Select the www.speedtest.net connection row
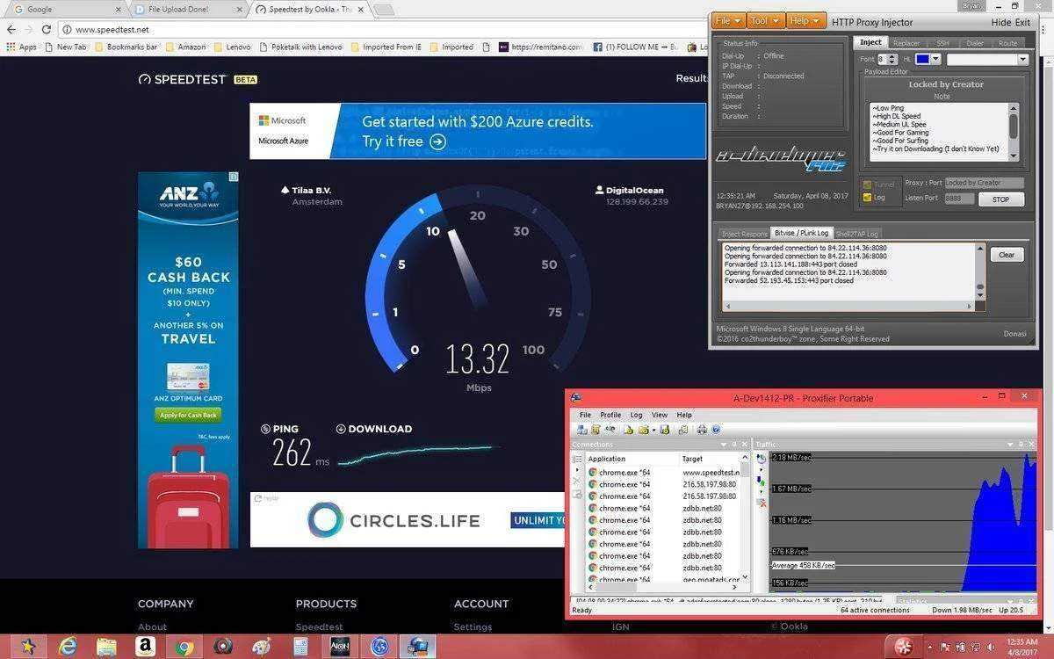1054x659 pixels. pos(663,473)
